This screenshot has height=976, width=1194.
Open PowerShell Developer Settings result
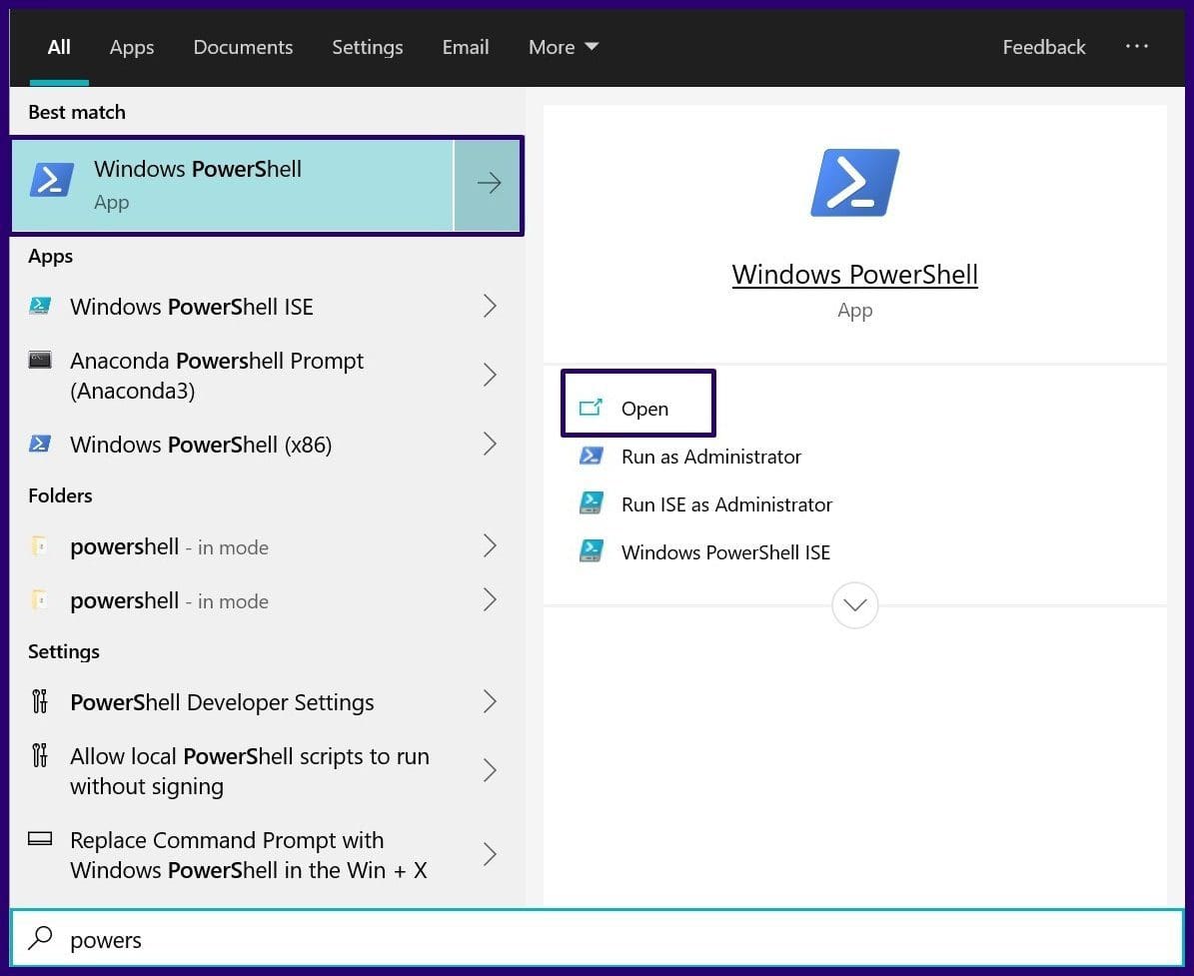coord(267,701)
